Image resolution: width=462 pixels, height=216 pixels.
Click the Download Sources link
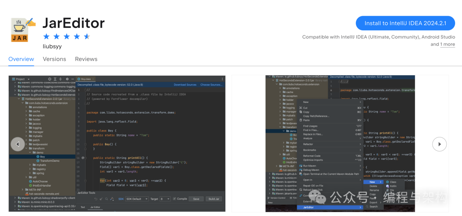[185, 85]
